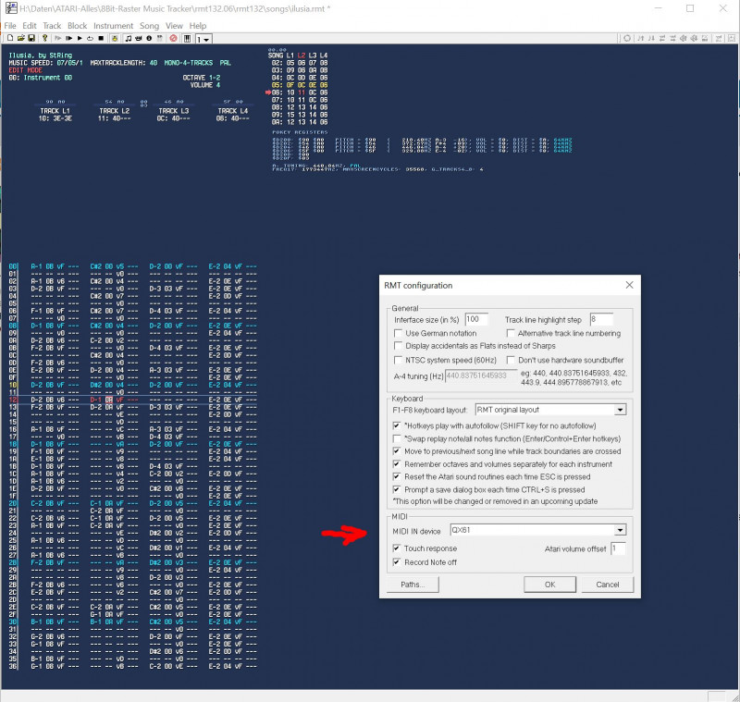Uncheck the Record Note off option
This screenshot has width=740, height=702.
pyautogui.click(x=396, y=561)
